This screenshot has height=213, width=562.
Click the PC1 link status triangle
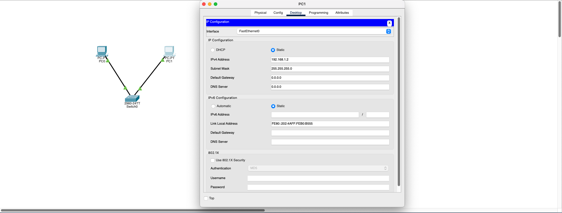163,60
